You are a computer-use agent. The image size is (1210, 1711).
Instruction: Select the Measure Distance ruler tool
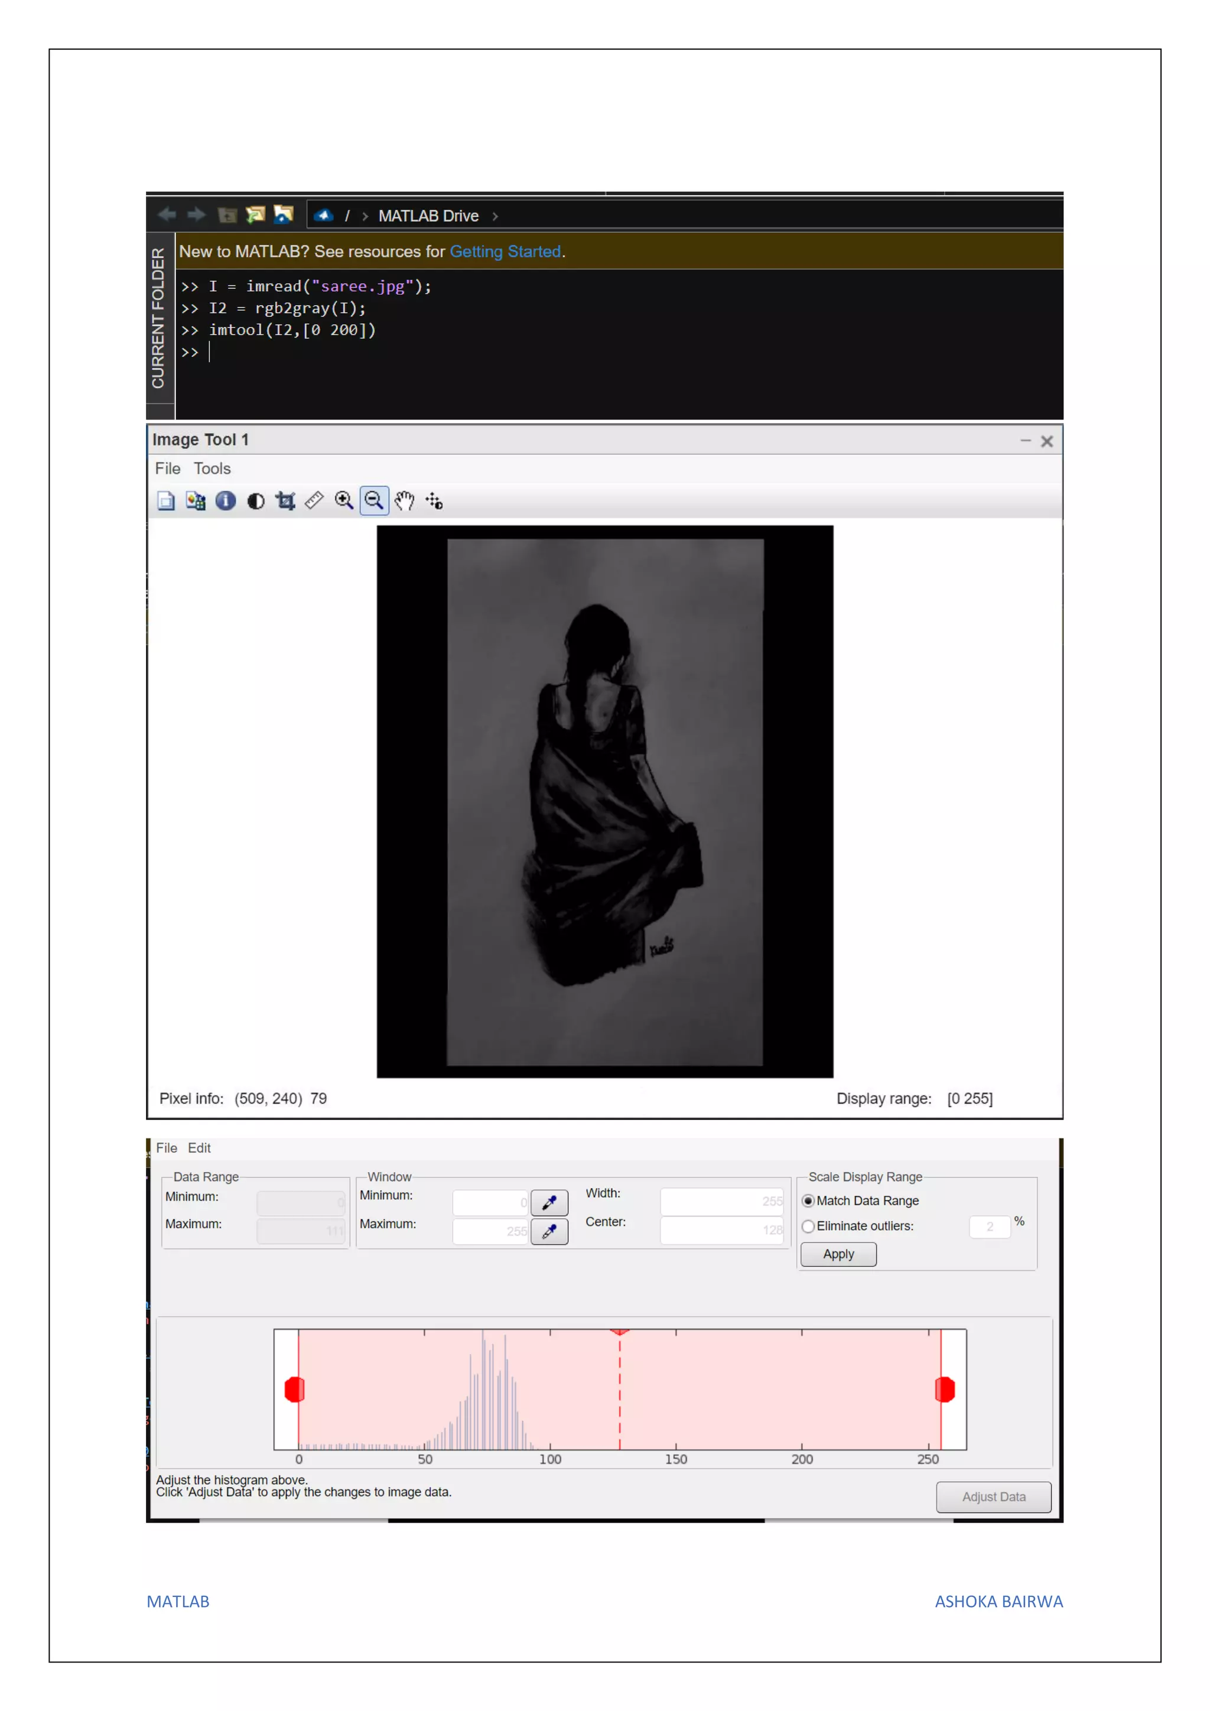[x=314, y=501]
